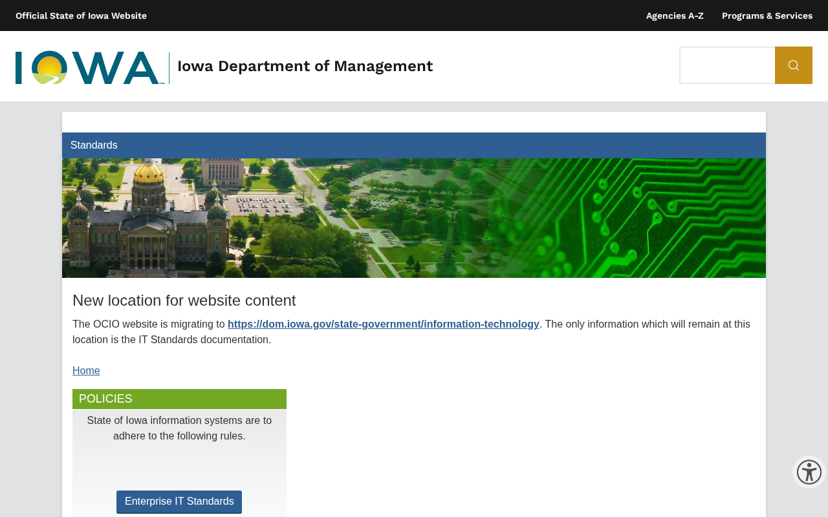The image size is (828, 517).
Task: Focus the site search text box
Action: pyautogui.click(x=727, y=65)
